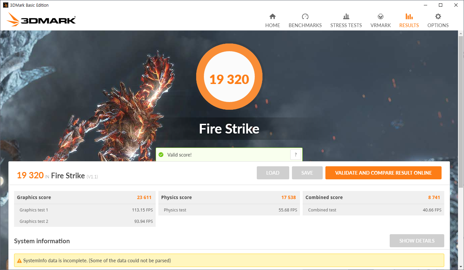Select the BENCHMARKS menu label

[305, 25]
